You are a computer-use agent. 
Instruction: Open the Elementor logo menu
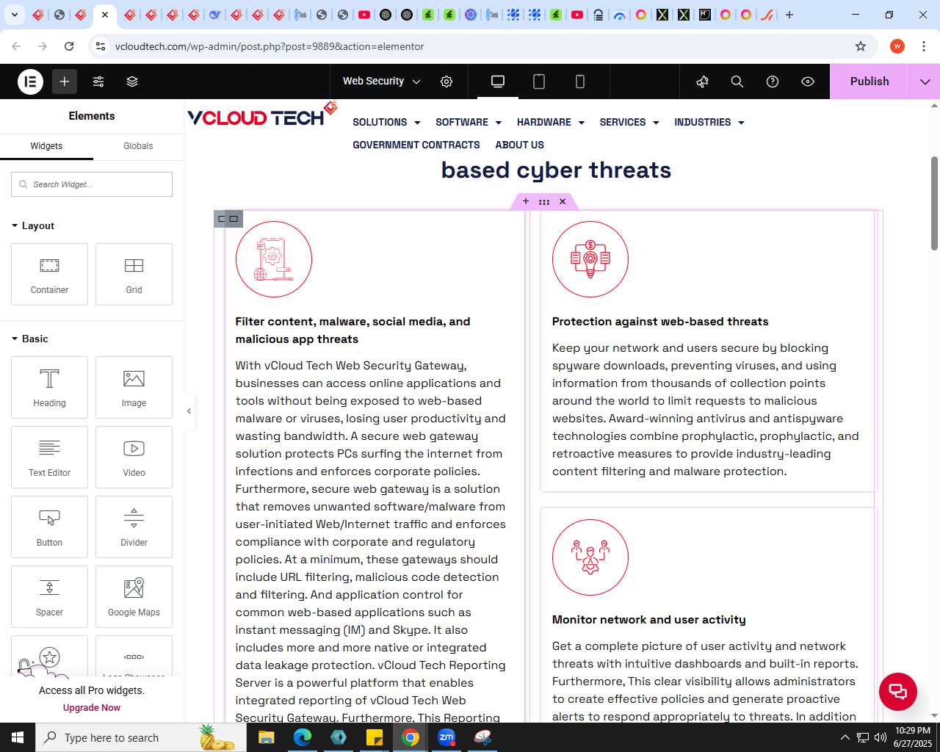coord(31,82)
